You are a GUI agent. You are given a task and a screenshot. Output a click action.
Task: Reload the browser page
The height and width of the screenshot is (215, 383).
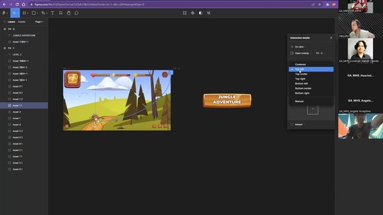tap(17, 4)
